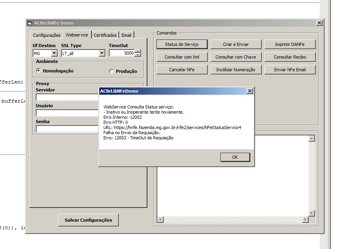Click the output box scroll down arrow
Screen dimensions: 344x249
311,213
